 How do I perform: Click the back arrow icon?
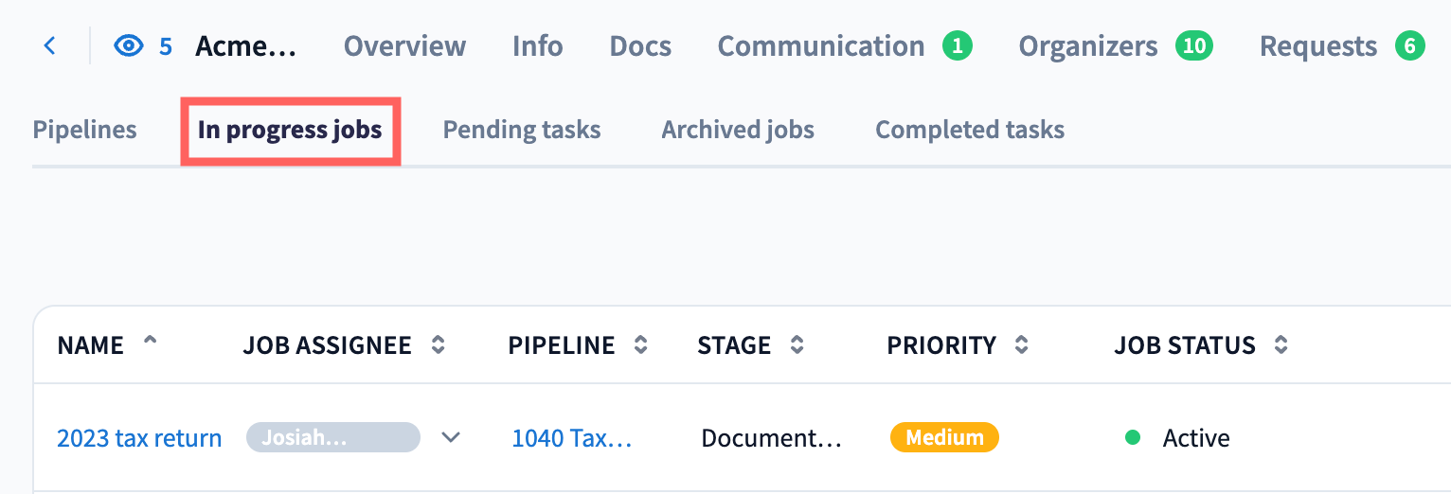coord(50,45)
